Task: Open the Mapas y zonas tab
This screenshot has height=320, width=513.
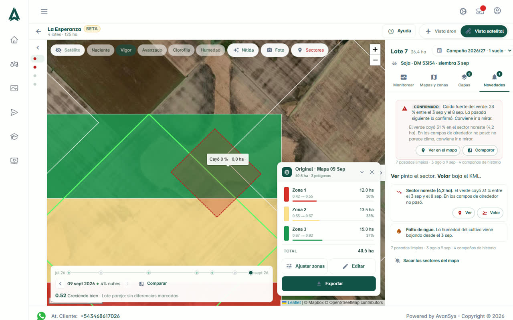Action: click(434, 80)
